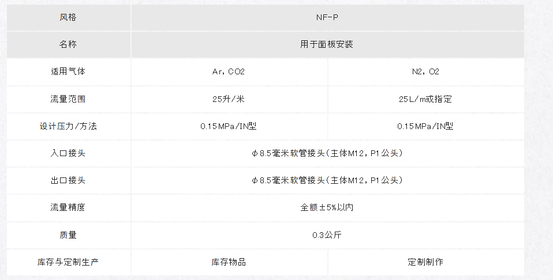Select the N2, O2 gas cell
The image size is (553, 280).
[426, 71]
